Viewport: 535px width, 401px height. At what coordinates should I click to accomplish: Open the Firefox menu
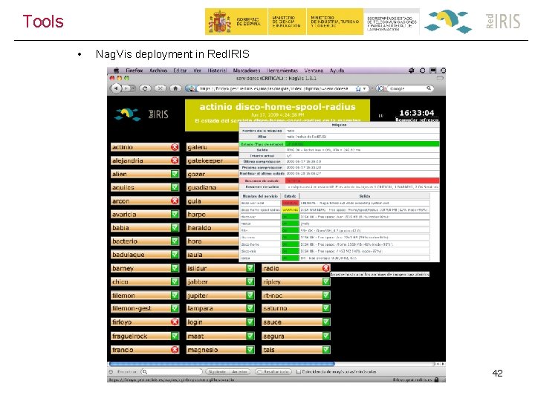134,71
